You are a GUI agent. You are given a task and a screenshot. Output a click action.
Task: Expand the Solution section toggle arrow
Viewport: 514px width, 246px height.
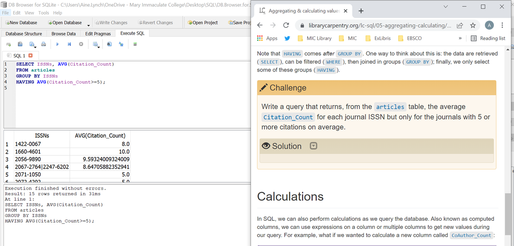point(313,146)
